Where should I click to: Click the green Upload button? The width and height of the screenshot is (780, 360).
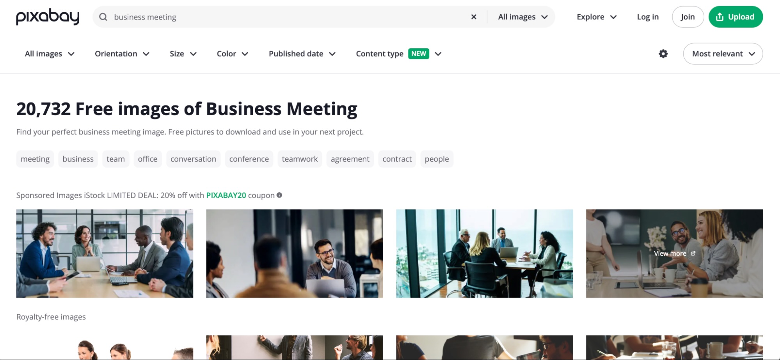click(x=736, y=17)
